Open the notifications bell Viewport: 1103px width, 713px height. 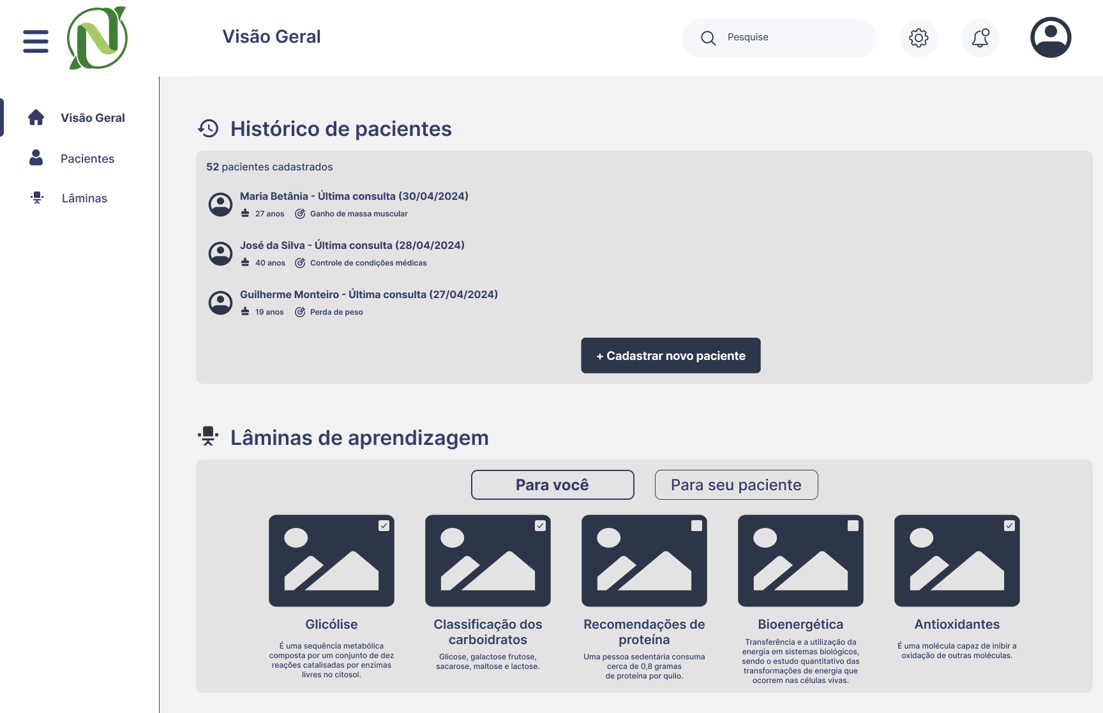point(980,38)
